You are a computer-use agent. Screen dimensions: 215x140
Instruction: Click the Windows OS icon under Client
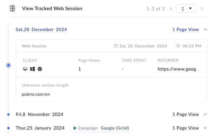(32, 69)
